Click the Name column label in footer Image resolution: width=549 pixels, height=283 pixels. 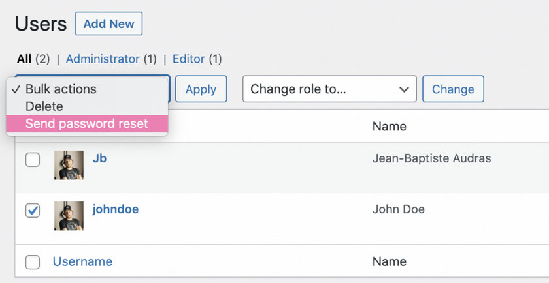(389, 261)
